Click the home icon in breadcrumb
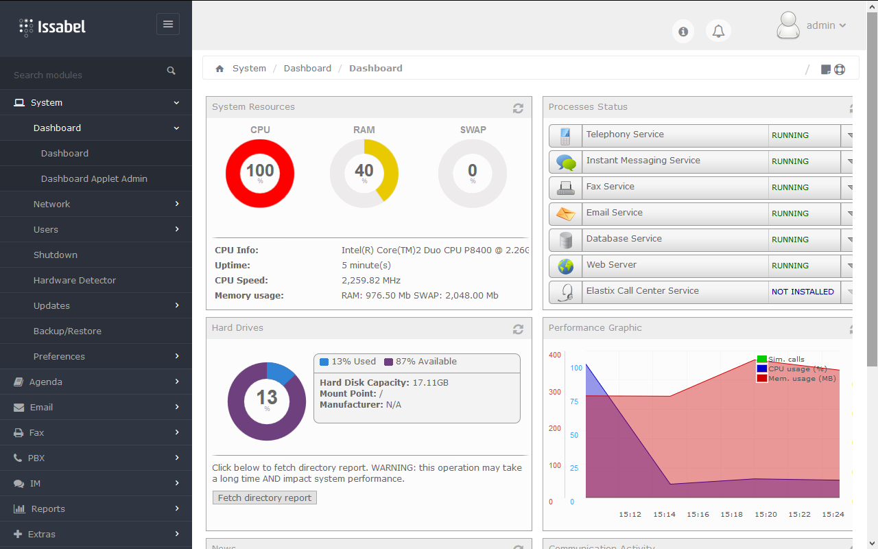This screenshot has width=878, height=549. pyautogui.click(x=220, y=69)
